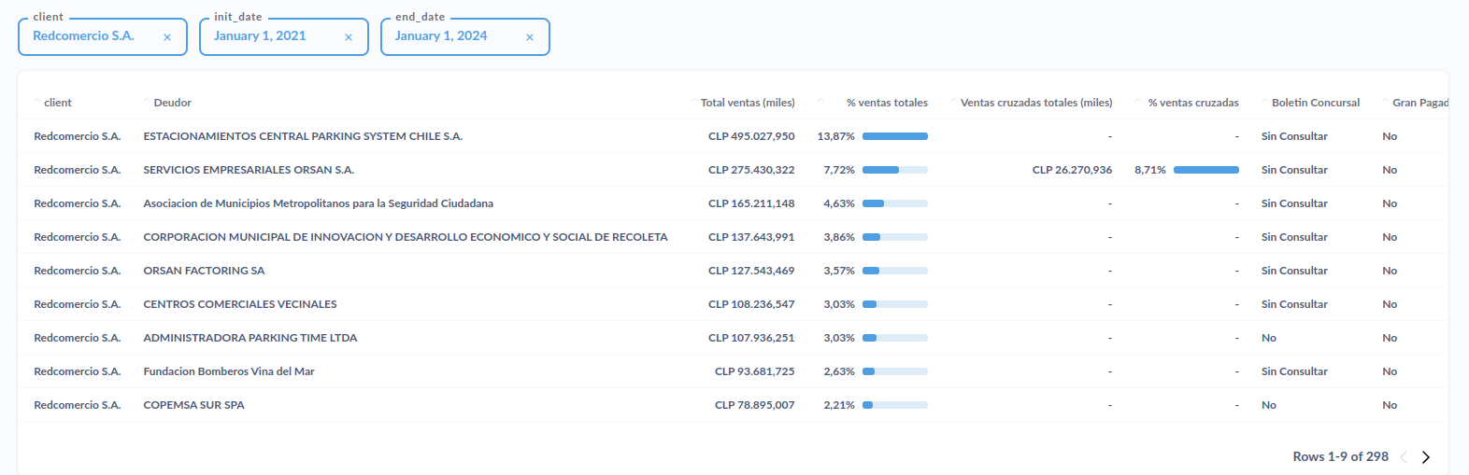Select Fundacion Bomberos Vina del Mar debtor
The height and width of the screenshot is (475, 1469).
click(229, 371)
